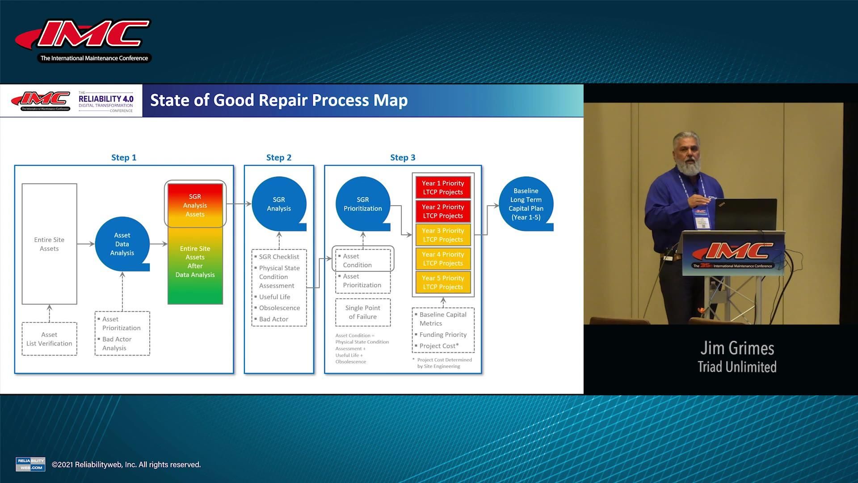Select the SGR Prioritization circle in Step 3

pos(362,203)
